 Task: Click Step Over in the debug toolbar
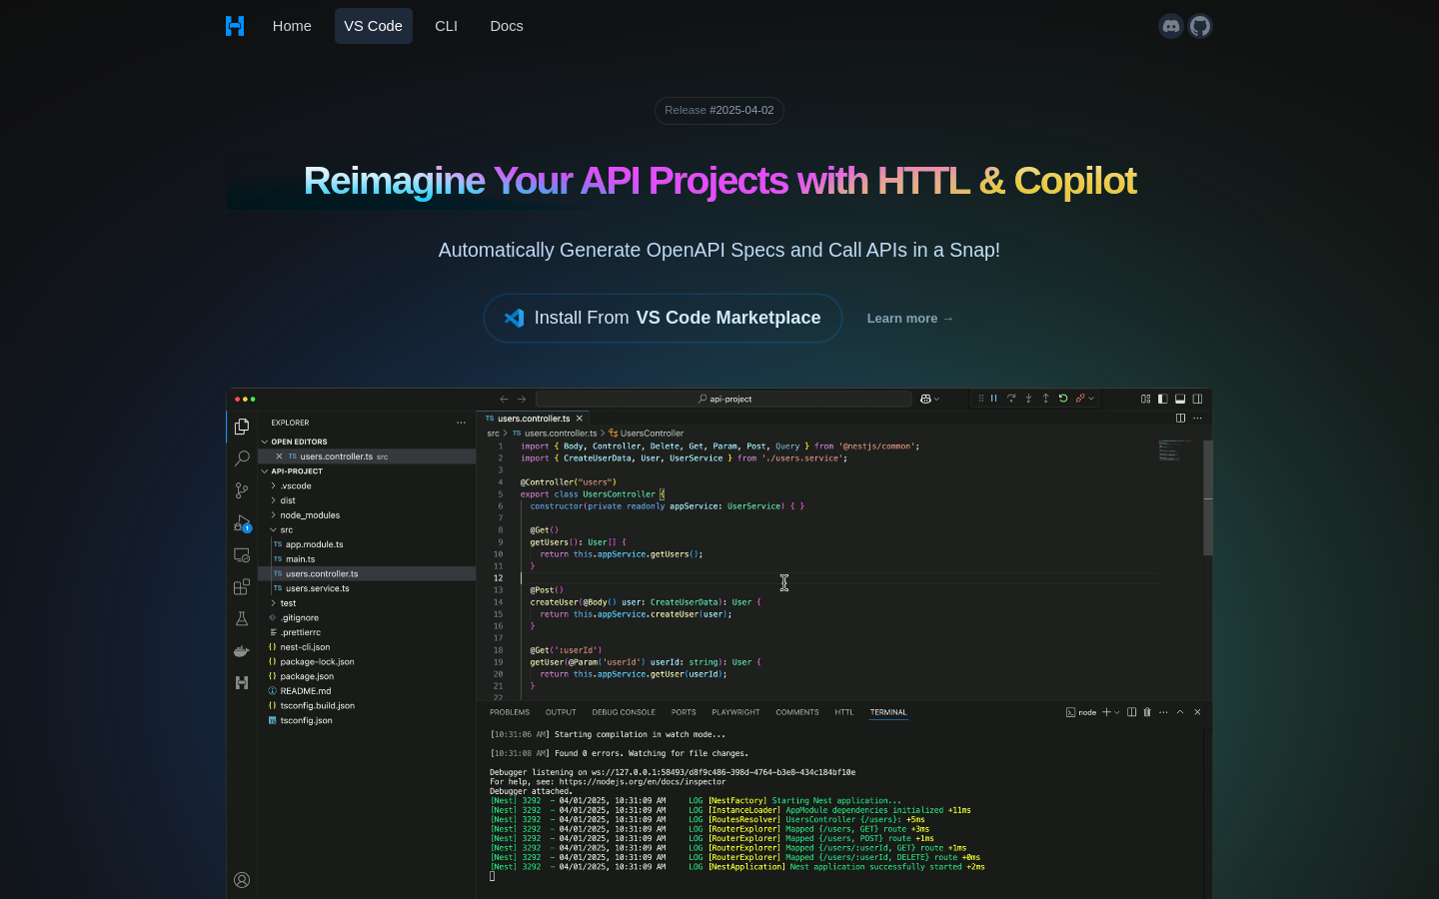[x=1011, y=399]
